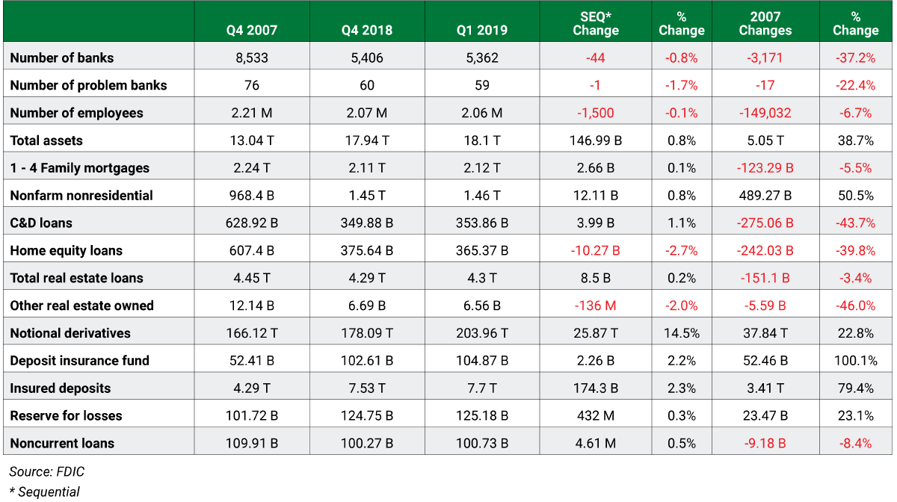Select the red -149,032 employees cell
The image size is (897, 502).
765,113
